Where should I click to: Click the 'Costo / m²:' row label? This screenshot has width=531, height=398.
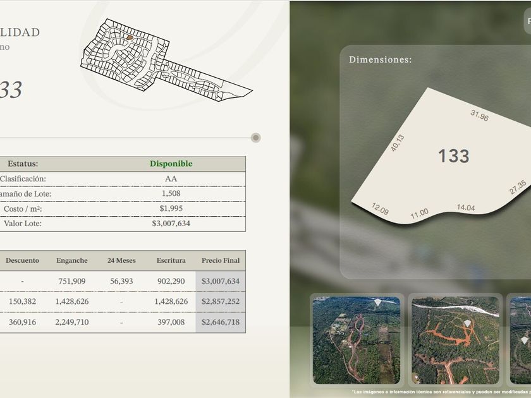pyautogui.click(x=23, y=209)
